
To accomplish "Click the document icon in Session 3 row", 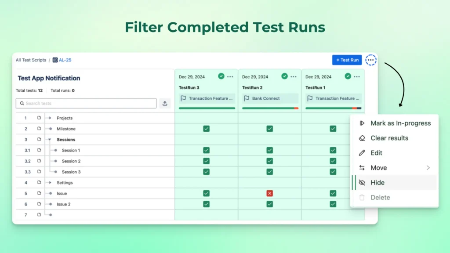I will coord(39,172).
